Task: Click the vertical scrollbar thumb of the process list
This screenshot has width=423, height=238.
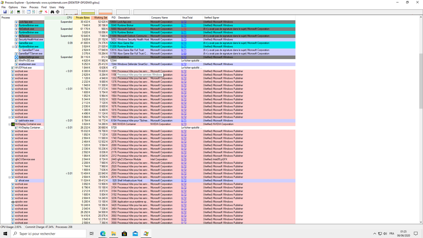Action: click(421, 81)
